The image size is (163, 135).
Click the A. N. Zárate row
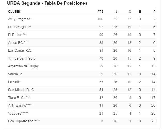[82, 106]
